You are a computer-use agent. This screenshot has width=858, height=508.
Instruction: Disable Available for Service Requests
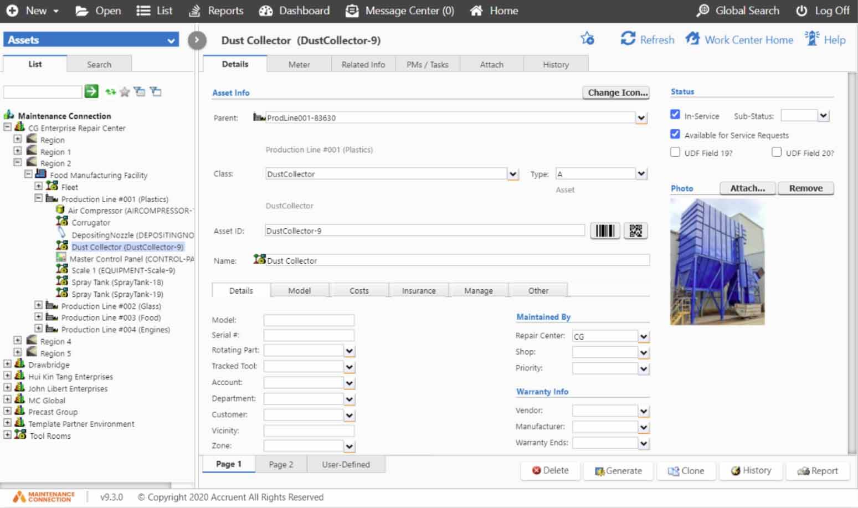(675, 134)
